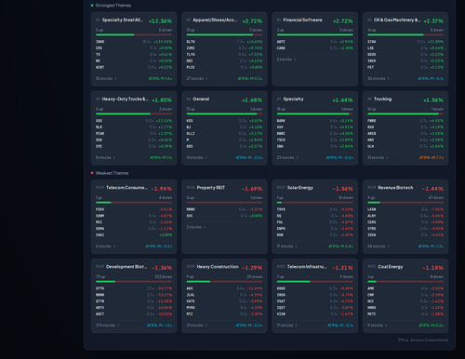Click the MTZ ticker row in Heavy Construction card
The image size is (465, 359).
[224, 314]
